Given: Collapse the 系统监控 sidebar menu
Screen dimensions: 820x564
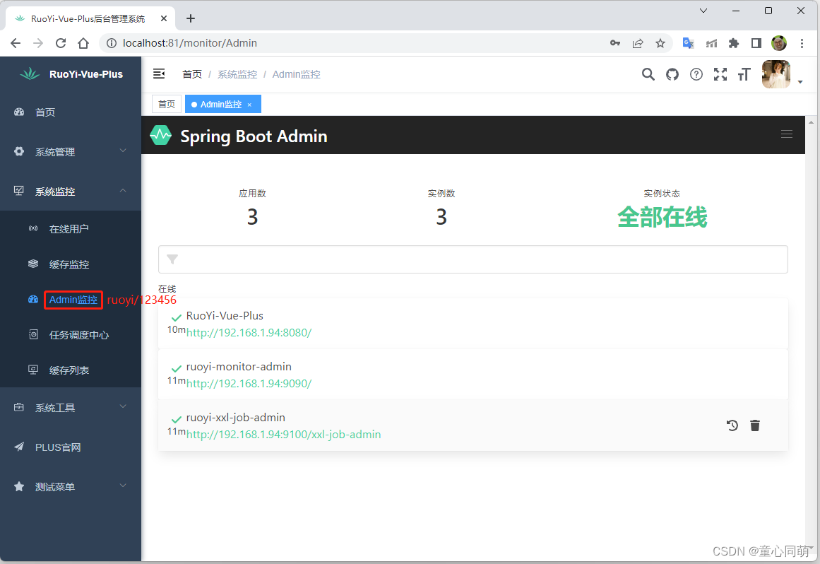Looking at the screenshot, I should 71,192.
